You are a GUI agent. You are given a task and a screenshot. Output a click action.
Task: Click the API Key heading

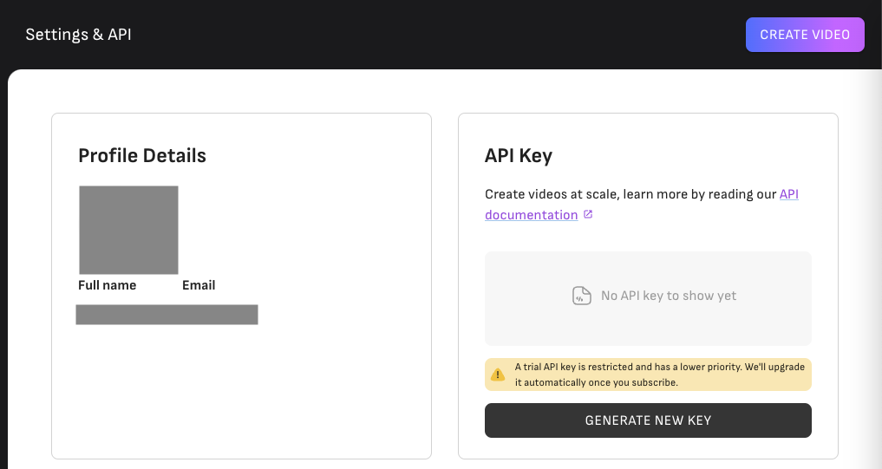[x=518, y=156]
